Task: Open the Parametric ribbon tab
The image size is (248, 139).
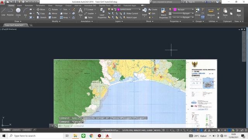Action: [40, 5]
